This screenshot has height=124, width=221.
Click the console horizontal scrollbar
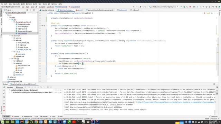(x=75, y=114)
